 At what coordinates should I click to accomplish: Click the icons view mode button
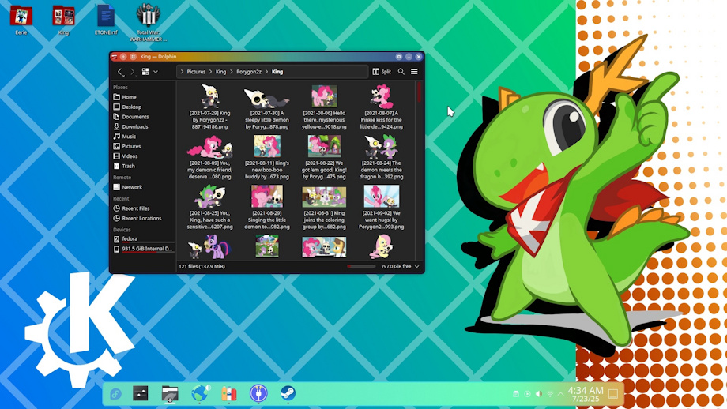tap(145, 72)
